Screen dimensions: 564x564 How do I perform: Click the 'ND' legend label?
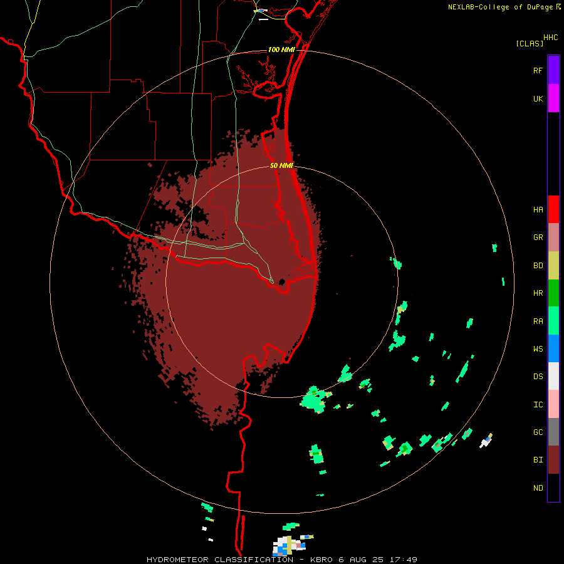click(x=538, y=488)
